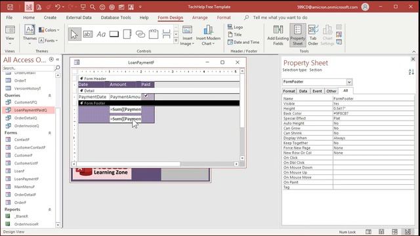Open Tab Order dialog
Viewport: 420px width, 236px height.
point(313,35)
